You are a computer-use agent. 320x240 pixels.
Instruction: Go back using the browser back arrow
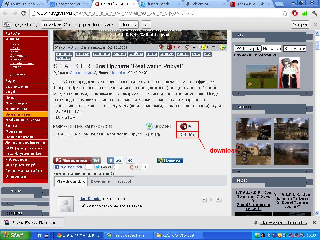click(6, 13)
